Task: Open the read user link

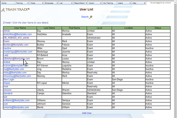Action: 6,87
